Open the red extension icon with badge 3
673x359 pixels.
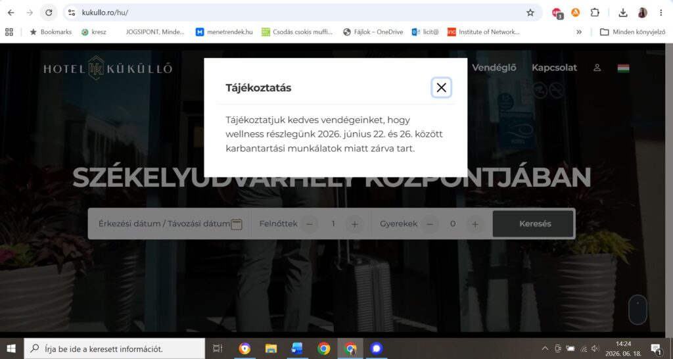click(x=557, y=13)
